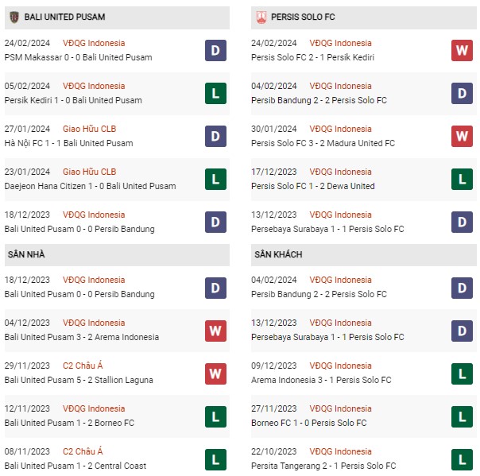This screenshot has height=476, width=480.
Task: Click the D badge for Hà Nội FC 1-1 match
Action: pyautogui.click(x=215, y=136)
